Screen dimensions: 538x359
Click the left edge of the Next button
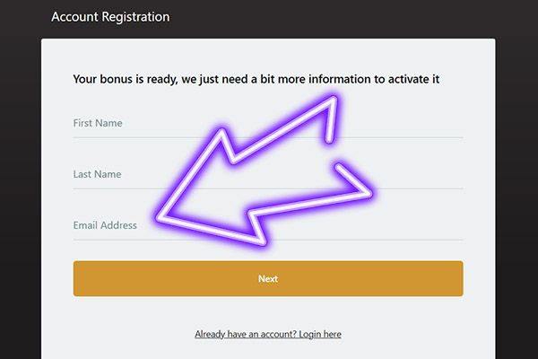coord(77,278)
